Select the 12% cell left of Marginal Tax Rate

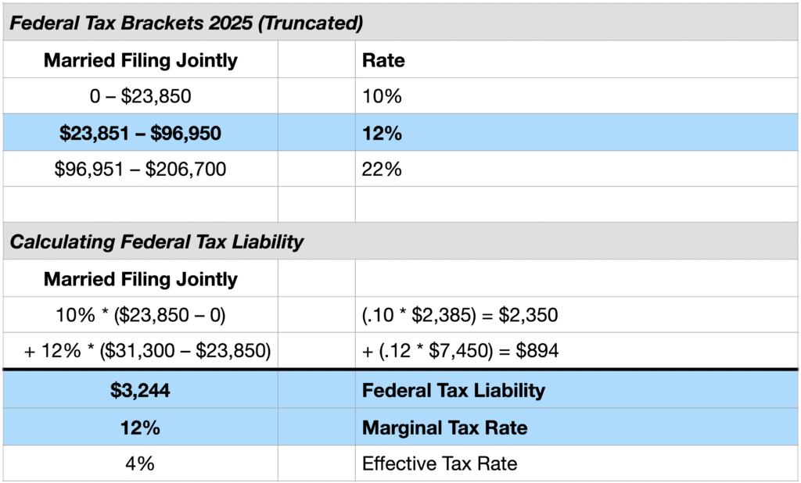coord(141,428)
